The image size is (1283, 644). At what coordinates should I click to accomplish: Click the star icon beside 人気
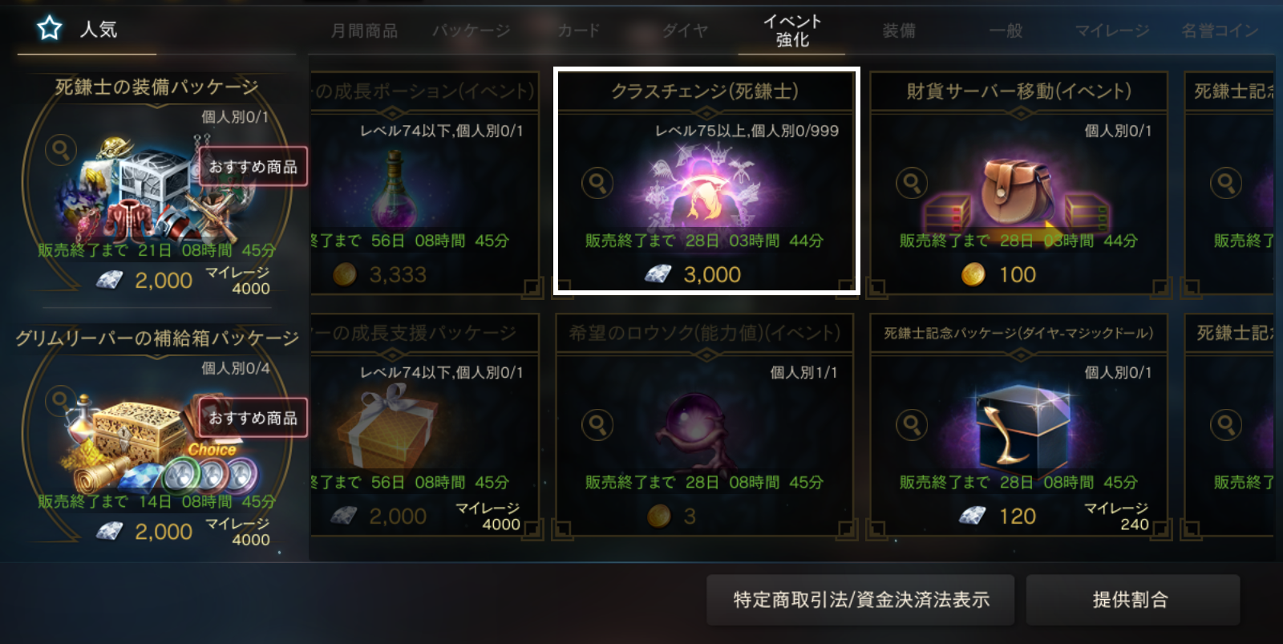(50, 29)
